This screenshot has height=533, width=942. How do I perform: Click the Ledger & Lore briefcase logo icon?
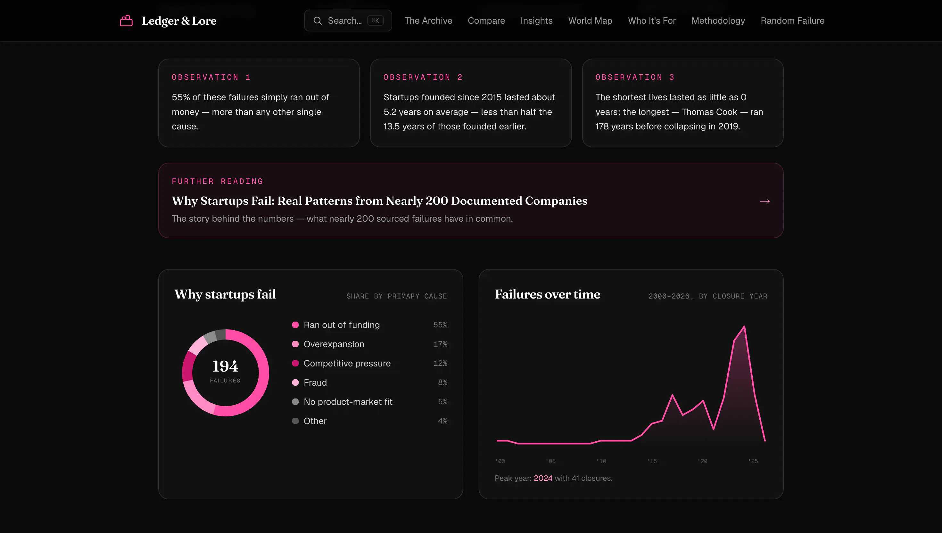pyautogui.click(x=126, y=20)
